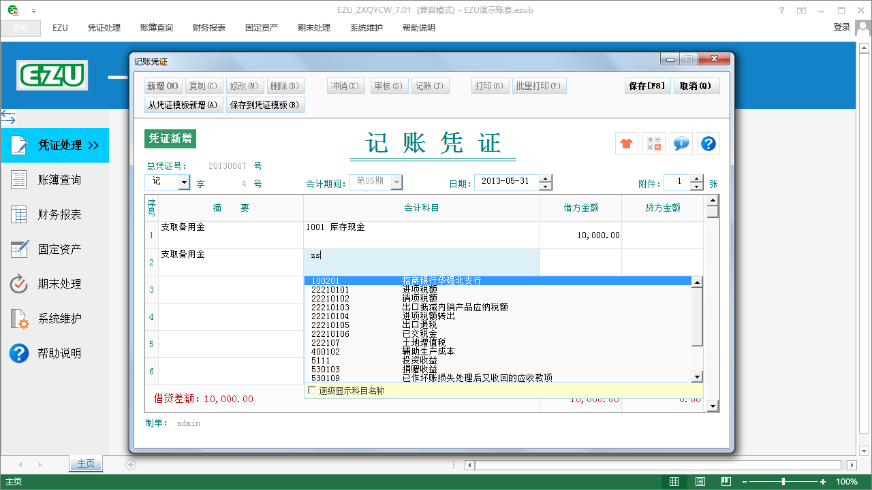Click the subject list vertical scrollbar
Screen dimensions: 872x490
697,329
